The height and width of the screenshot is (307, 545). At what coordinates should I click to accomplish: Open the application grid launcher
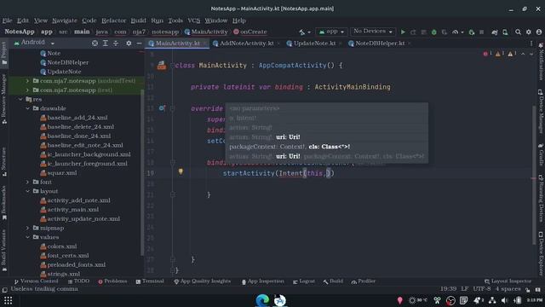point(8,300)
